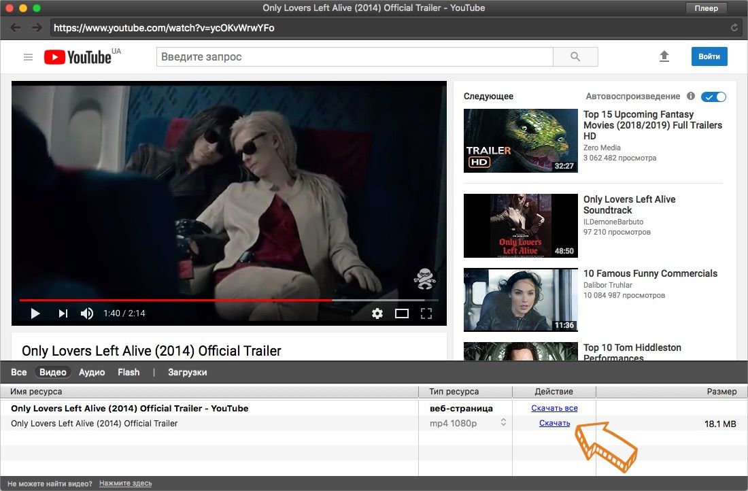Click the Скачать все link

tap(554, 408)
